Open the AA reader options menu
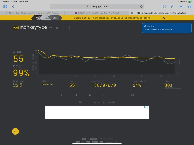 coord(53,7)
